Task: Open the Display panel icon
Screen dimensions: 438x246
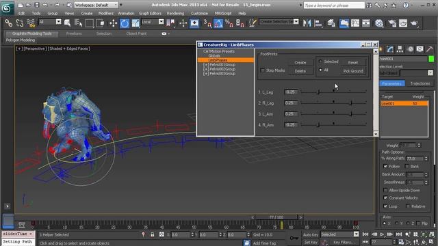Action: click(420, 49)
